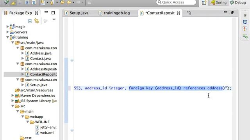Toggle show whitespace characters pilcrow icon
This screenshot has width=250, height=140.
pyautogui.click(x=34, y=2)
